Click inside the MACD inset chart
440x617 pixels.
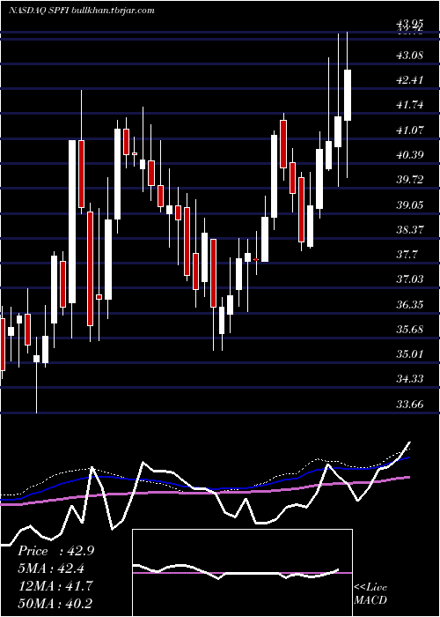click(242, 573)
